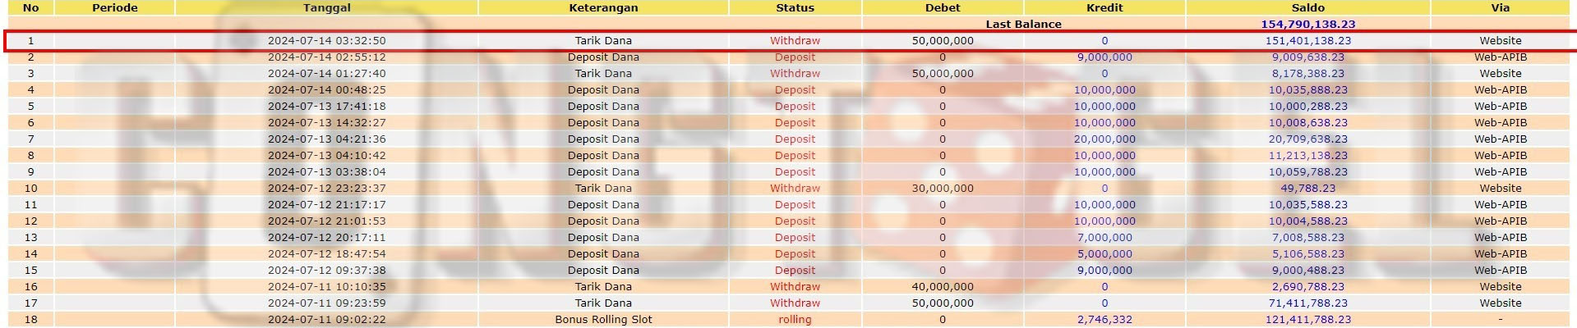Click the Via column header
Viewport: 1577px width, 328px height.
[x=1500, y=7]
